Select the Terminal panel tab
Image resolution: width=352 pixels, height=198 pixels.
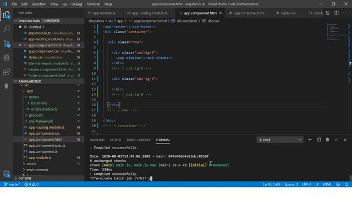coord(163,140)
